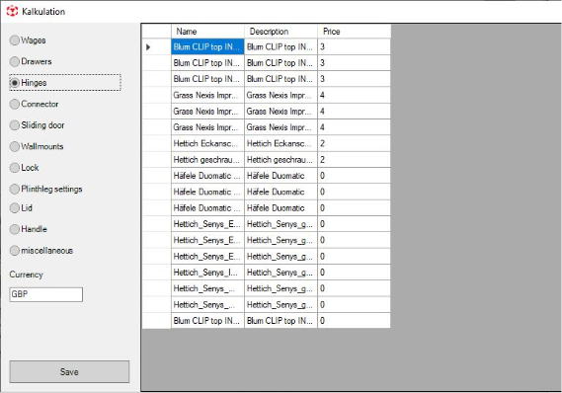The height and width of the screenshot is (393, 562).
Task: Select row header of last Blum CLIP row
Action: pyautogui.click(x=157, y=321)
